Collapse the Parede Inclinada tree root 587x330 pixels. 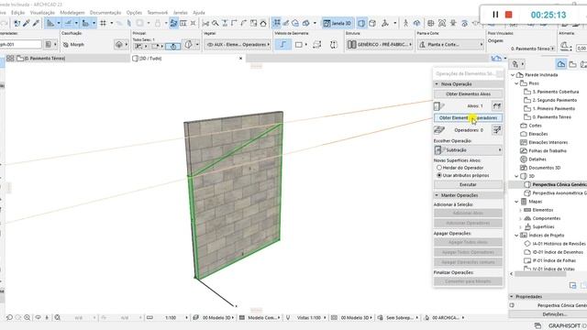[x=513, y=75]
